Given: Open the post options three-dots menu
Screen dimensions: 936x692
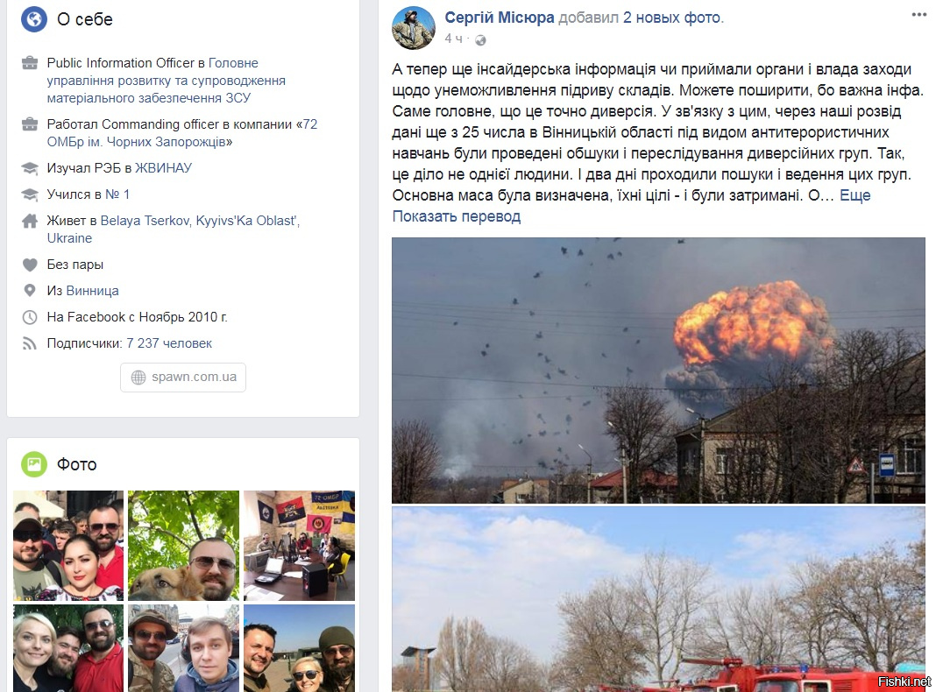Looking at the screenshot, I should pos(918,15).
